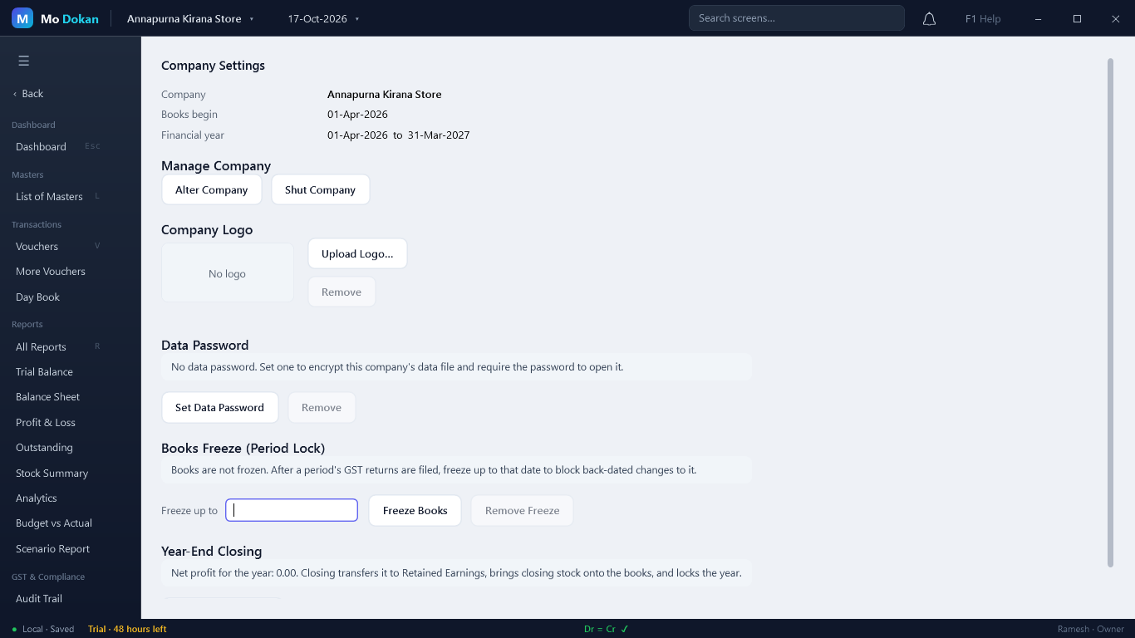This screenshot has width=1135, height=638.
Task: Click the Year-End Closing heading
Action: click(211, 551)
